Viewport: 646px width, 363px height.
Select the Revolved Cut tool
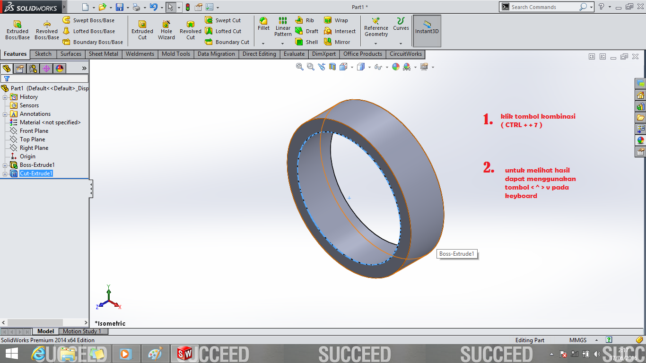(190, 29)
